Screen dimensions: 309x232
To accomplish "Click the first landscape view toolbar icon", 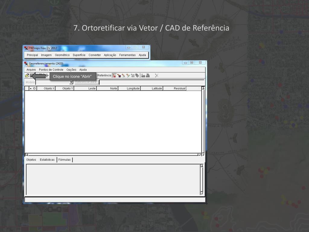I will 143,76.
